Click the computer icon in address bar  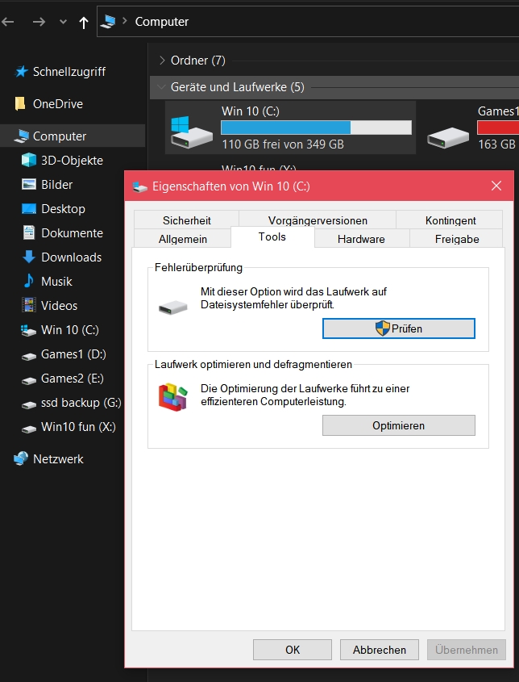tap(108, 21)
